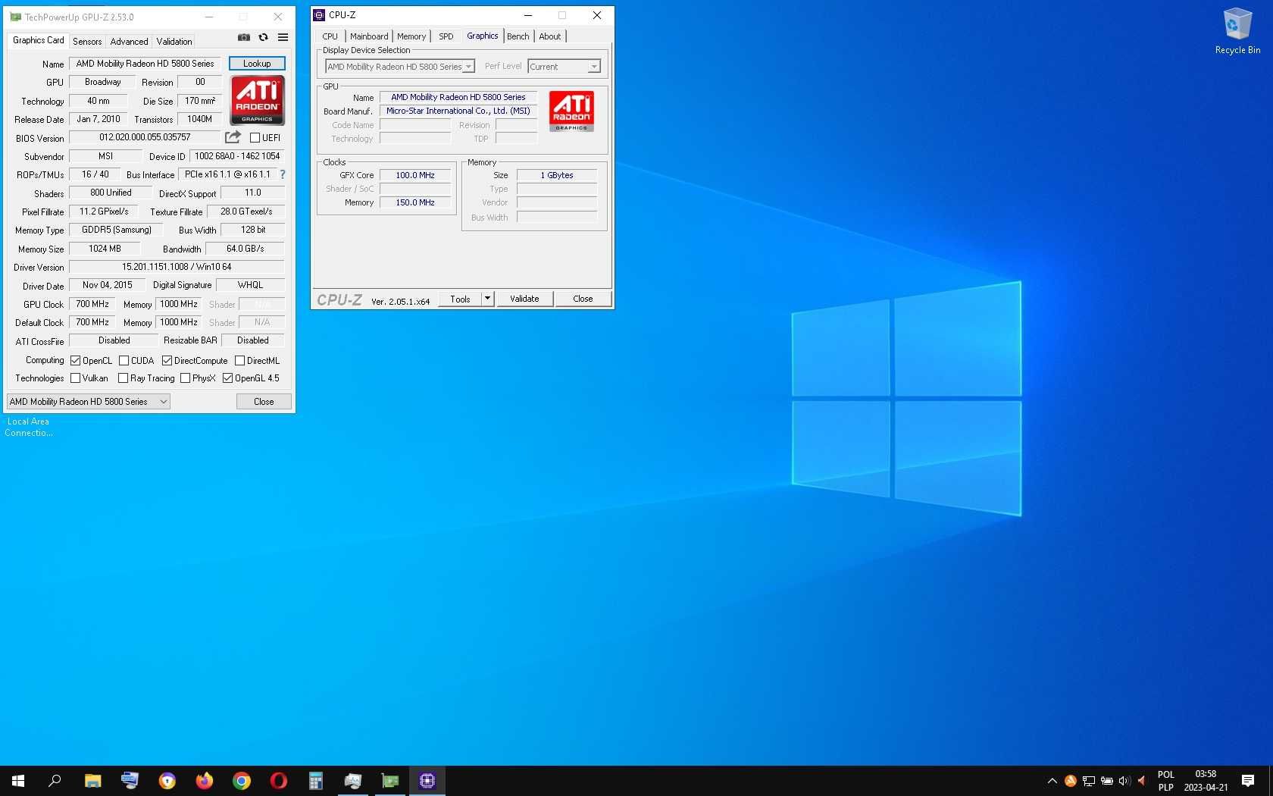Open the taskbar clock and date
Screen dimensions: 1273x796
tap(1206, 781)
